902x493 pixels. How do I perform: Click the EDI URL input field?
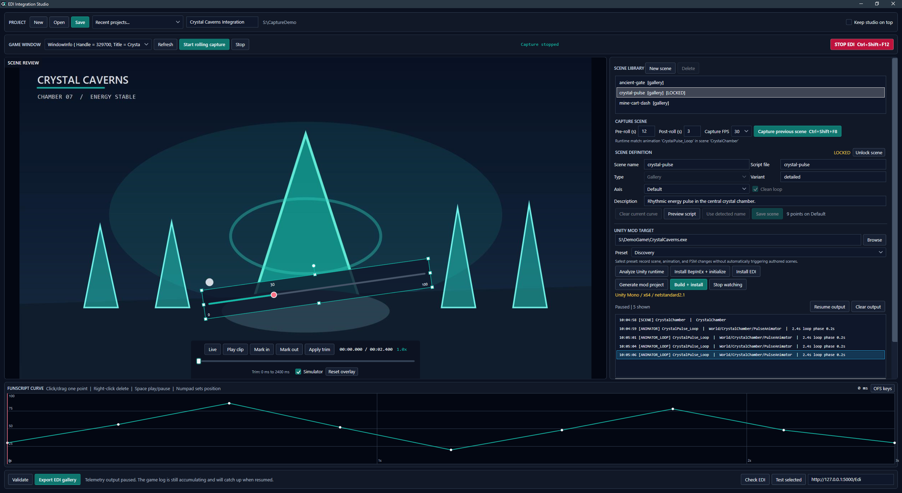tap(850, 480)
